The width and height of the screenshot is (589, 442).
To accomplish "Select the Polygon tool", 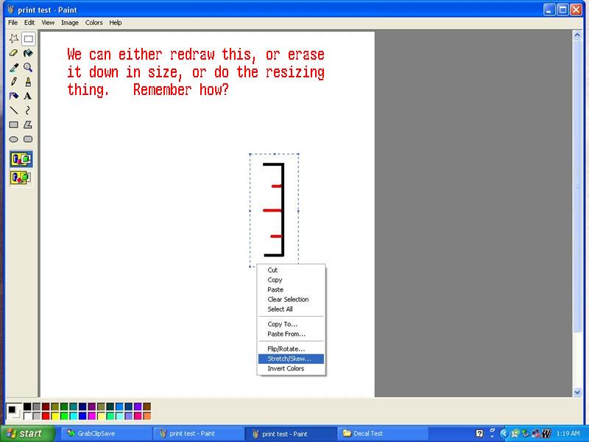I will [28, 124].
